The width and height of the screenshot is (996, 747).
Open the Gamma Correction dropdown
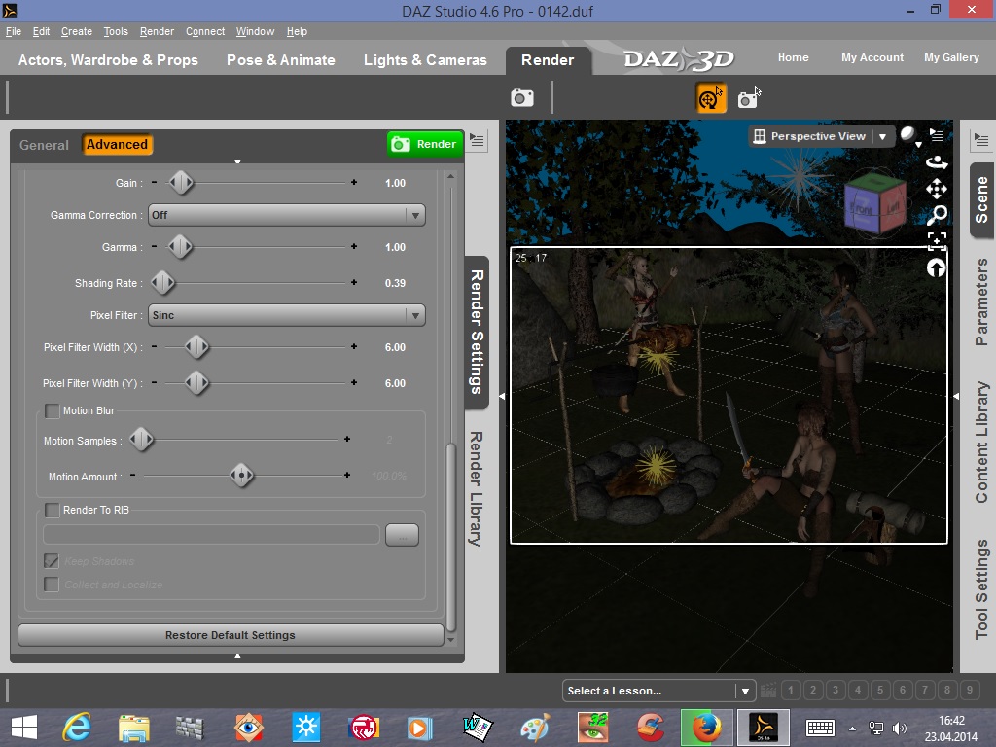point(287,215)
